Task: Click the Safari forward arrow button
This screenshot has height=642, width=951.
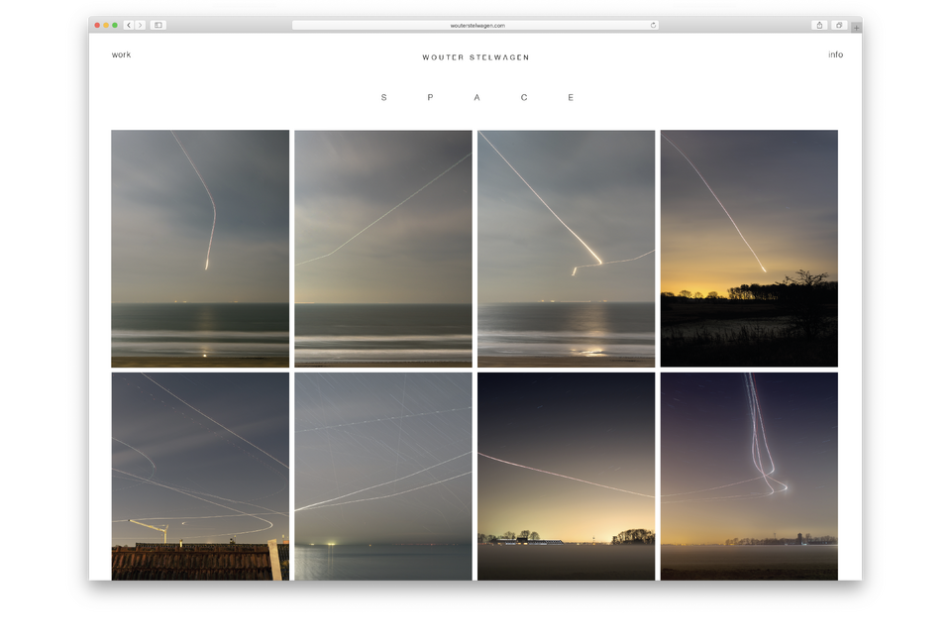Action: [140, 25]
